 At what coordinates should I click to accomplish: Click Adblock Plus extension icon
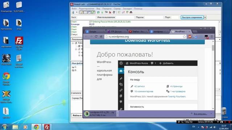tap(190, 36)
